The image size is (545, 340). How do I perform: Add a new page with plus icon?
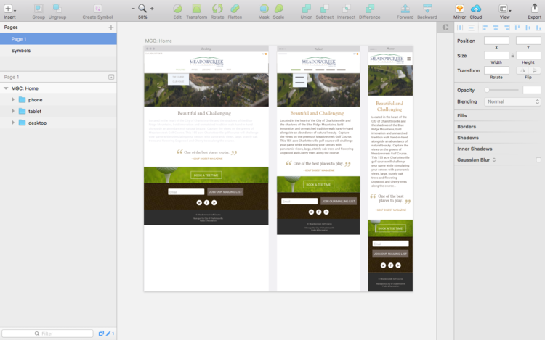tap(111, 28)
